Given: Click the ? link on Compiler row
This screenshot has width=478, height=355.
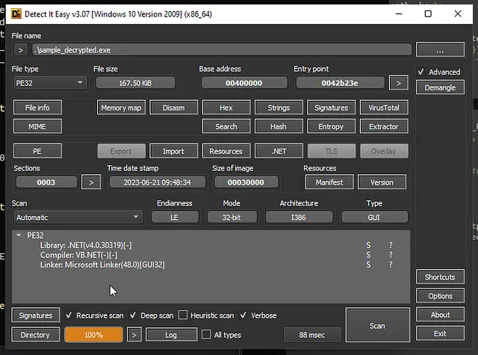Looking at the screenshot, I should tap(391, 255).
